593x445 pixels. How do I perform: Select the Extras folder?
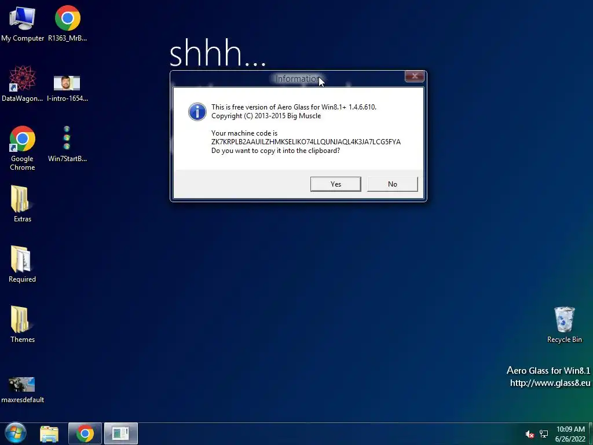22,203
